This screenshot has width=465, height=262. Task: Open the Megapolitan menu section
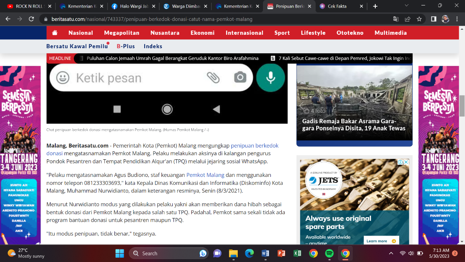pos(122,33)
